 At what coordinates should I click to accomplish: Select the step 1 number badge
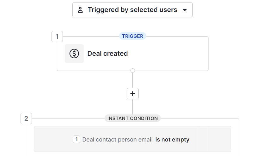coord(57,37)
